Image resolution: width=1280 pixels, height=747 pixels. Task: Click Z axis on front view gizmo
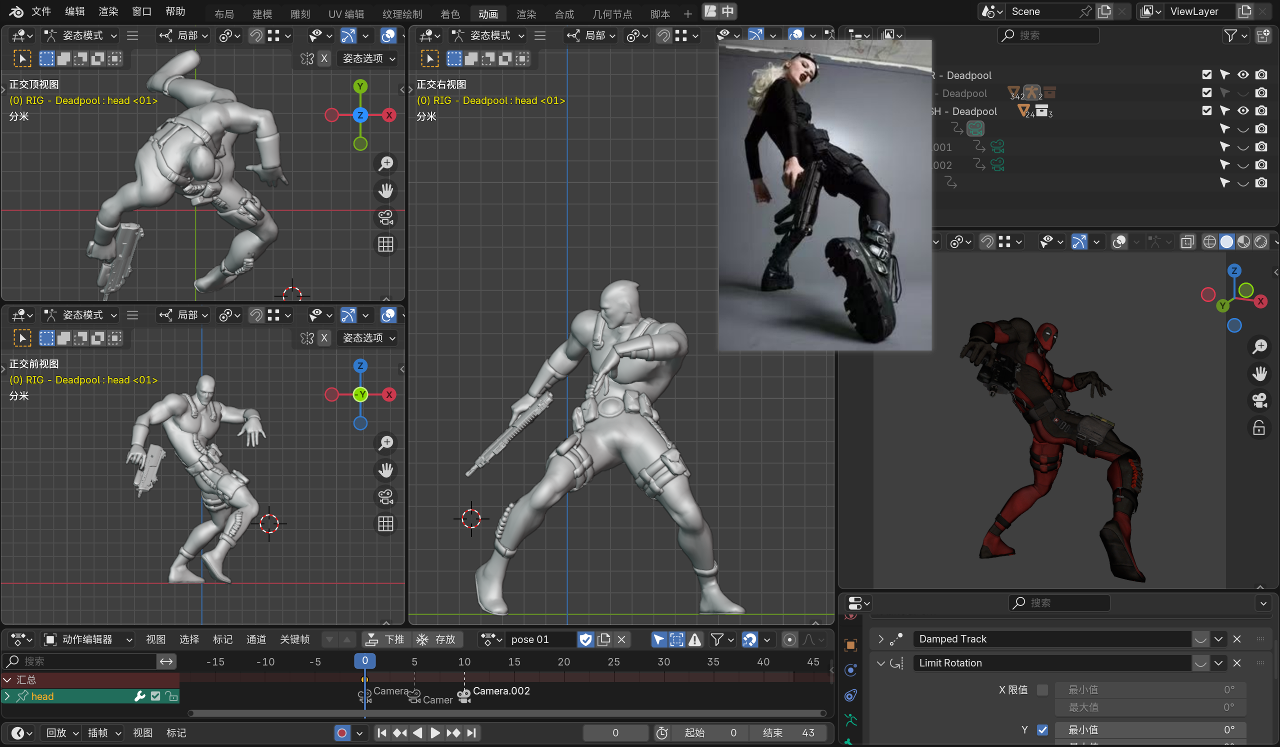click(x=360, y=365)
